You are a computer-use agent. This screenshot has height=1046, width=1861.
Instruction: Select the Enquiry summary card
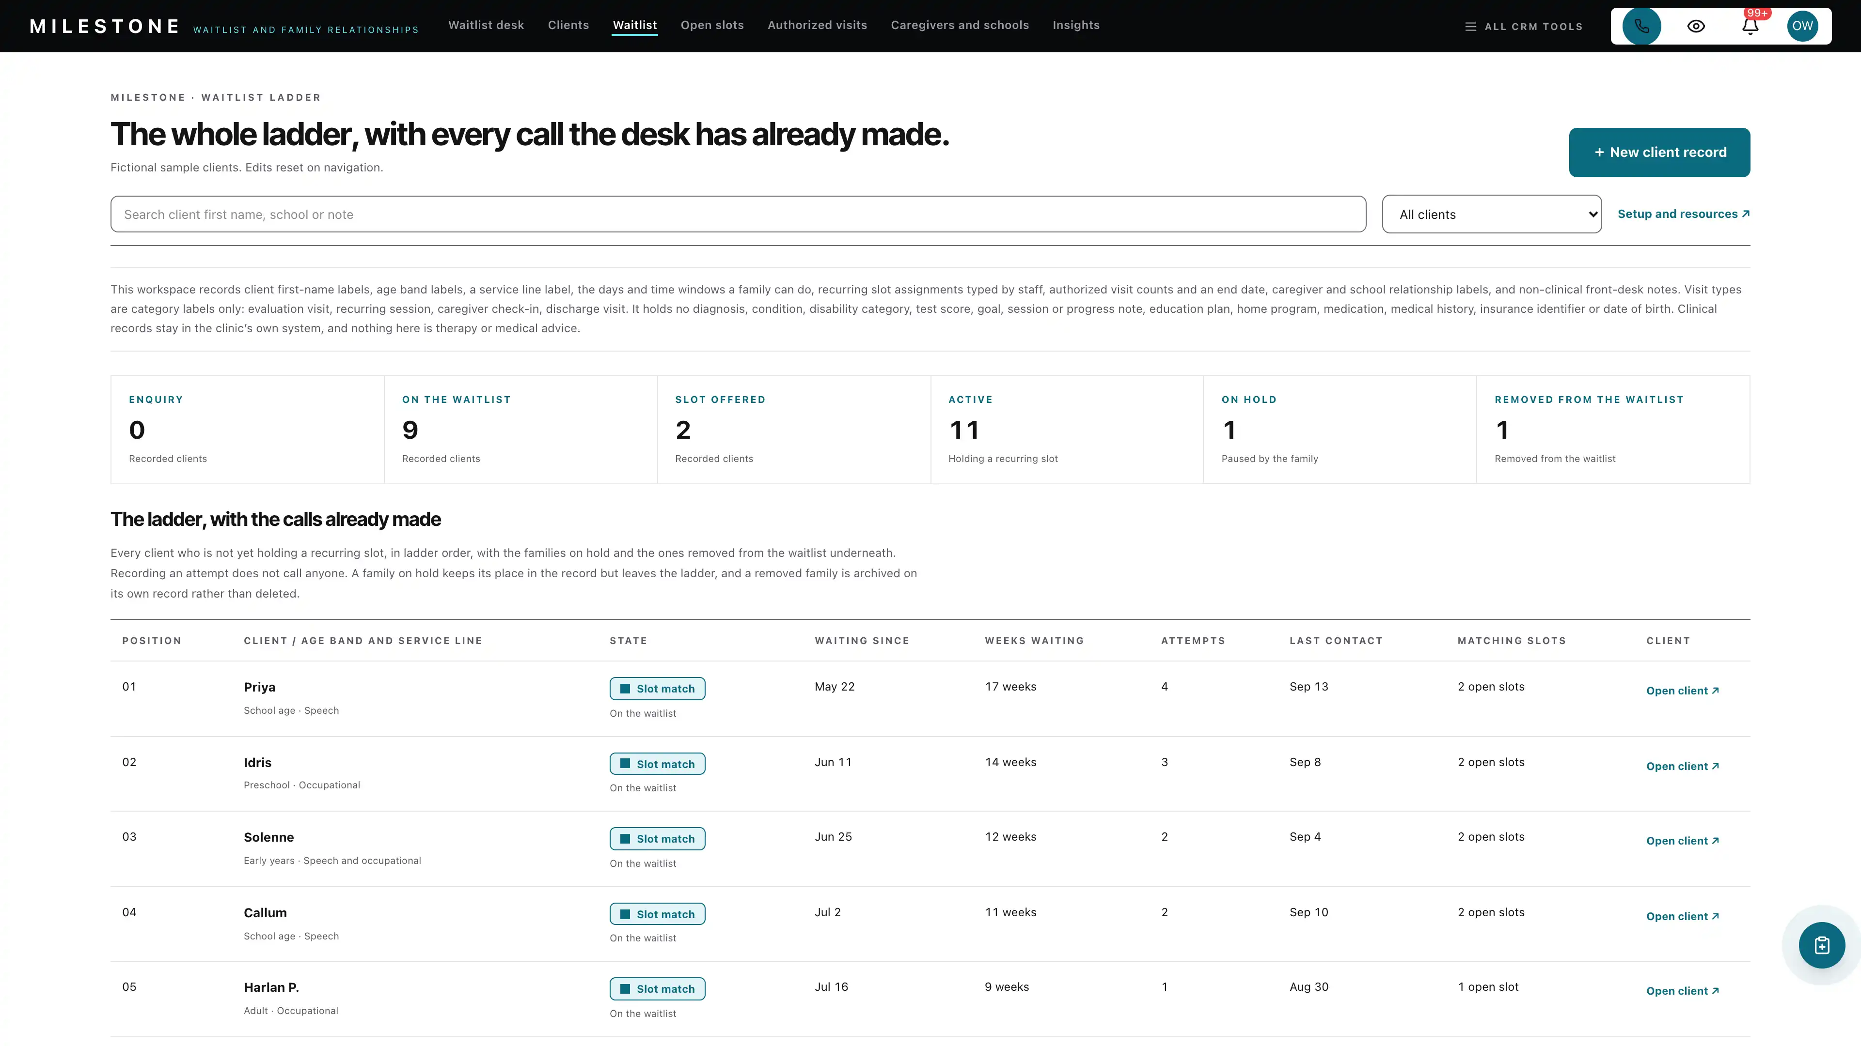click(x=247, y=430)
